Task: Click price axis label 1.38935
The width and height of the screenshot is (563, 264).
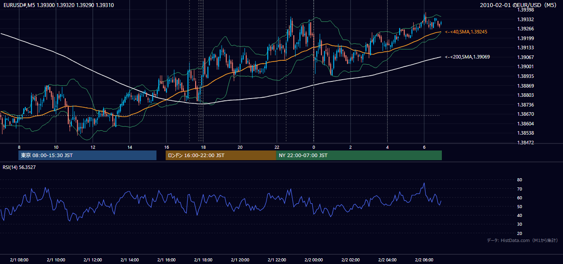Action: pos(526,76)
